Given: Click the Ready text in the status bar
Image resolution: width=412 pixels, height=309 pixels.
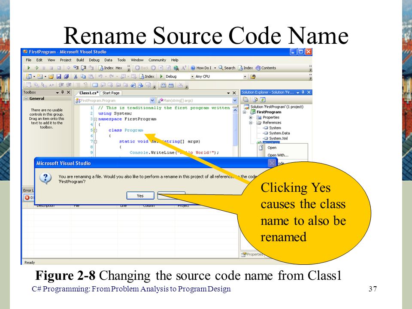Looking at the screenshot, I should (30, 262).
